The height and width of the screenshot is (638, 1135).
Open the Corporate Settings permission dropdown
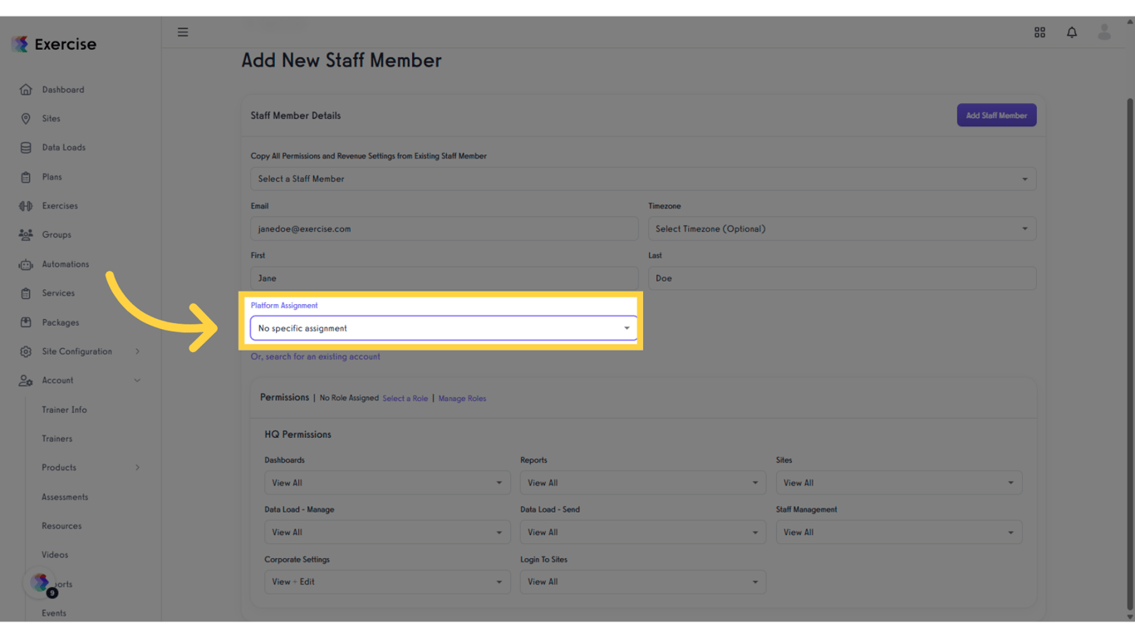point(386,582)
